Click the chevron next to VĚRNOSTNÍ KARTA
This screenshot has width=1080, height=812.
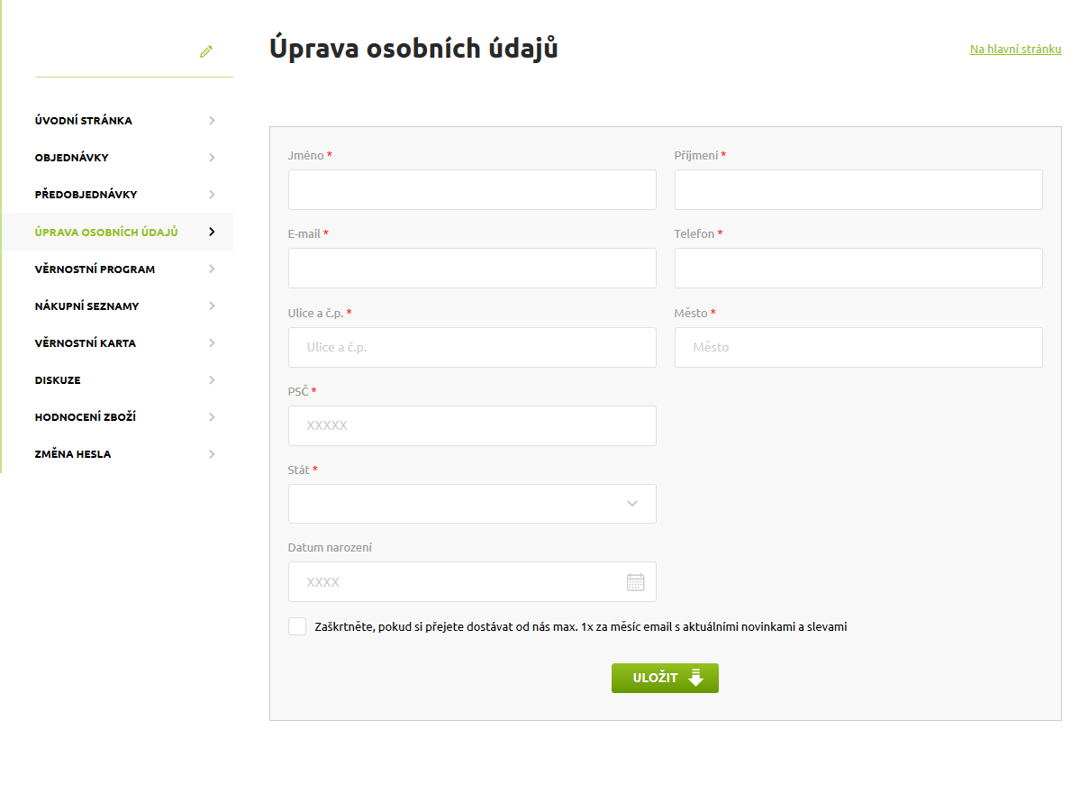coord(212,342)
